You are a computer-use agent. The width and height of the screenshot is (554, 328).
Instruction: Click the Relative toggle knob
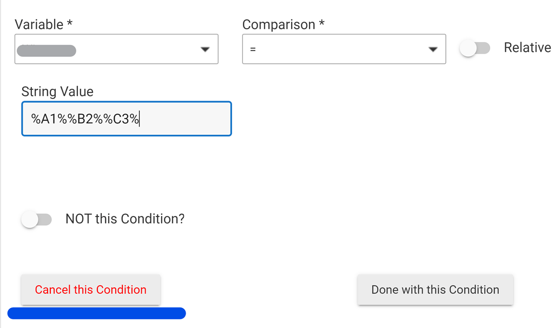(x=469, y=48)
